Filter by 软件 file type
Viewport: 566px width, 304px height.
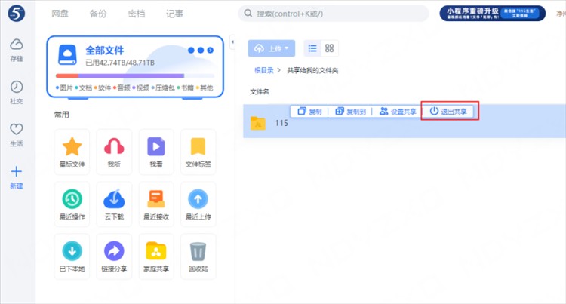tap(103, 88)
